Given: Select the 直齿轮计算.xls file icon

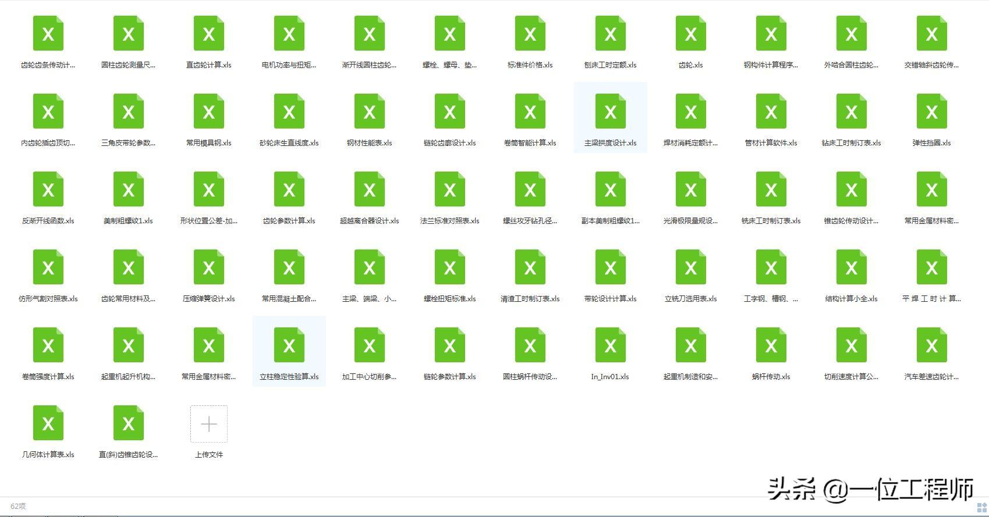Looking at the screenshot, I should pos(209,34).
